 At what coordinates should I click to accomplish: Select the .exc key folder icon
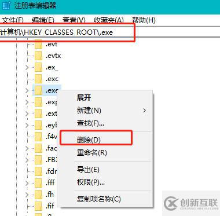38,79
